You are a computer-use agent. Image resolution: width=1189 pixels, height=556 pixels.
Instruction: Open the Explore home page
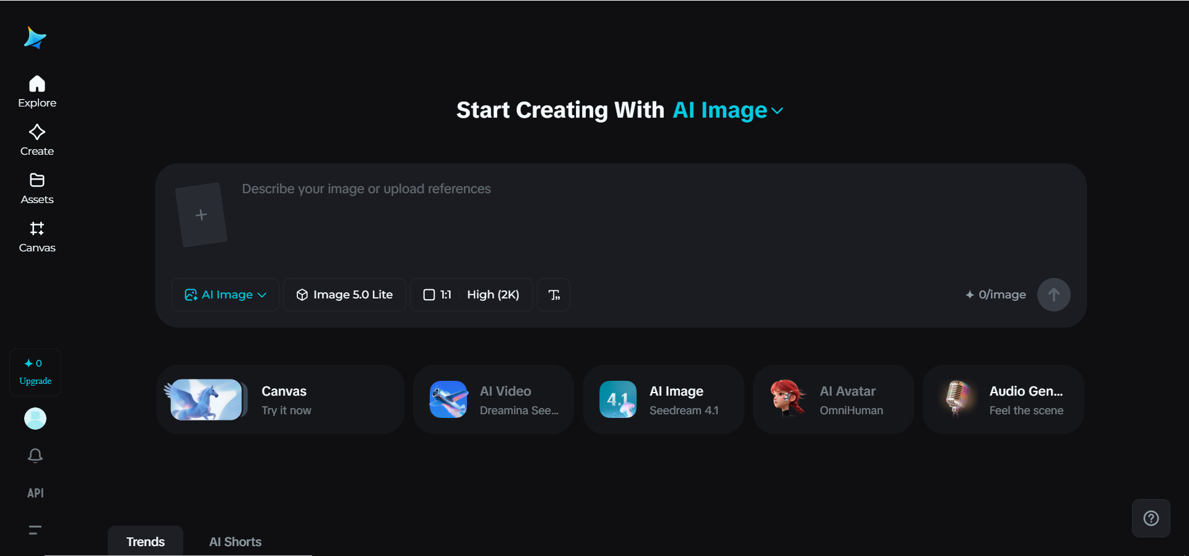[37, 92]
